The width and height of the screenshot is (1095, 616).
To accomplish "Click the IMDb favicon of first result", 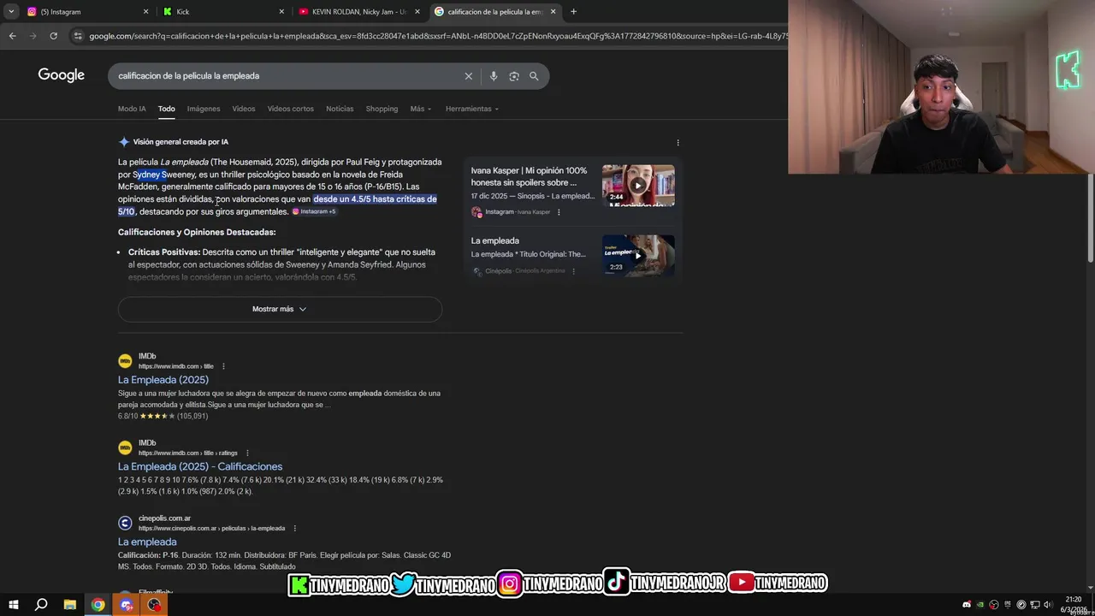I will [x=125, y=361].
